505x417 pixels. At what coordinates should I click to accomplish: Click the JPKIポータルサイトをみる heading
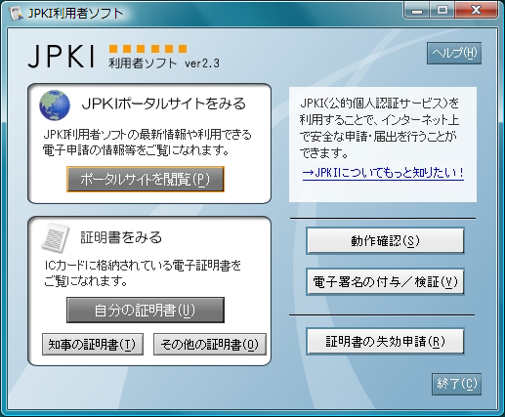coord(164,104)
